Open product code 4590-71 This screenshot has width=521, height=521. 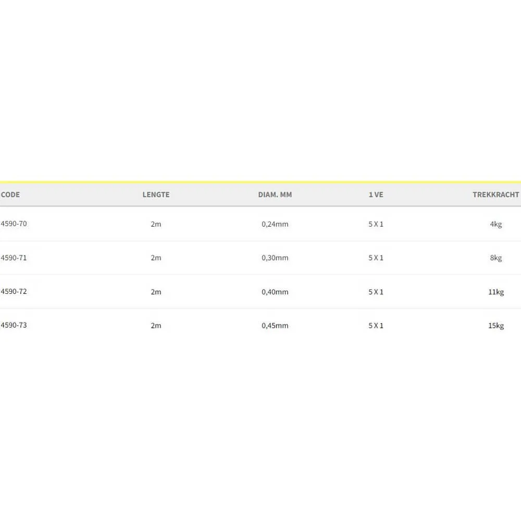14,257
